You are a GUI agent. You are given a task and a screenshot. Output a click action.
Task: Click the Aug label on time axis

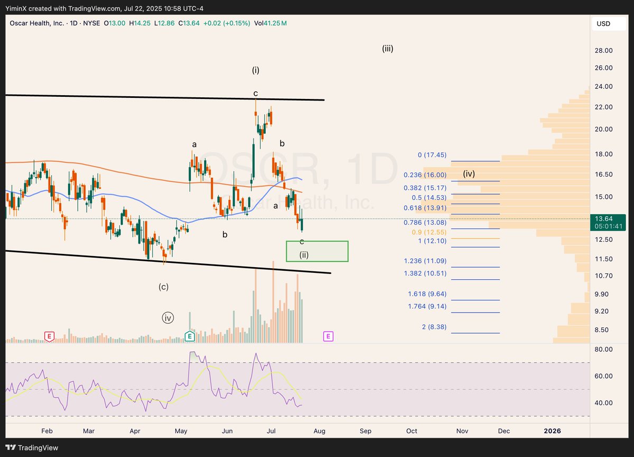(319, 431)
